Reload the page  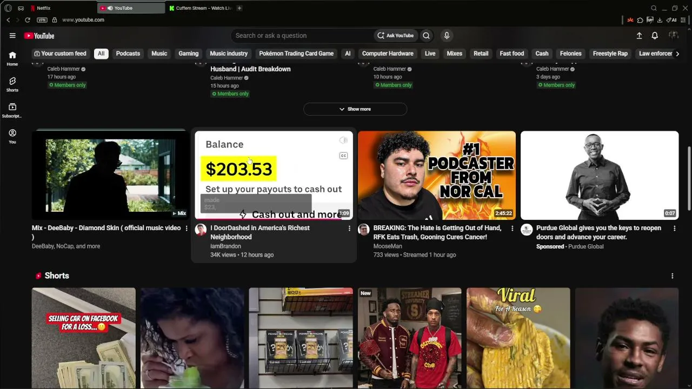[27, 20]
